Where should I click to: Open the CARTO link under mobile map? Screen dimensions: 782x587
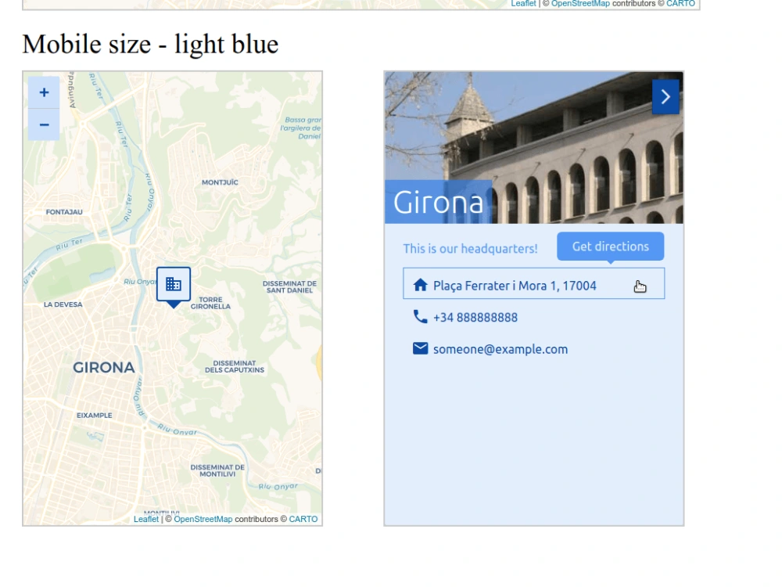click(x=303, y=519)
